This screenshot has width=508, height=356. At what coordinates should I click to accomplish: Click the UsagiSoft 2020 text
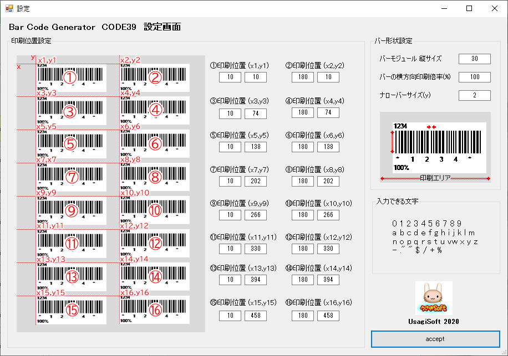pos(434,322)
